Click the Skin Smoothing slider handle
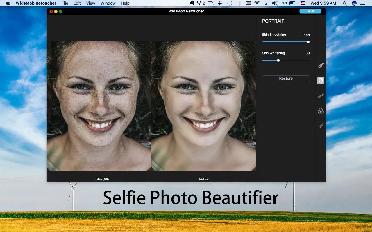Screen dimensions: 372x232 308,42
